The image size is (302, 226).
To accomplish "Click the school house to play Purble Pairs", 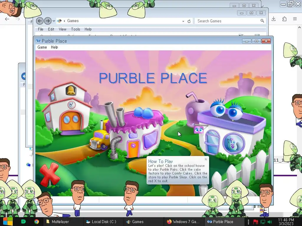I will pyautogui.click(x=67, y=109).
